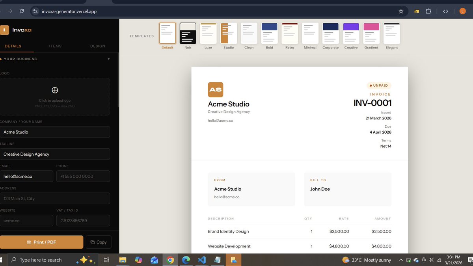Image resolution: width=473 pixels, height=266 pixels.
Task: Open the Copilot taskbar icon
Action: point(138,260)
